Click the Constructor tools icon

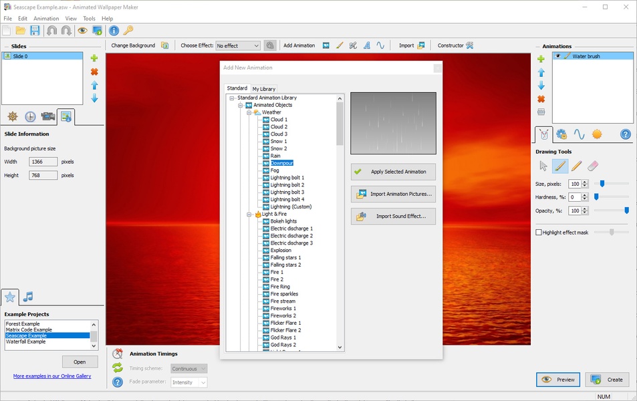[x=470, y=45]
